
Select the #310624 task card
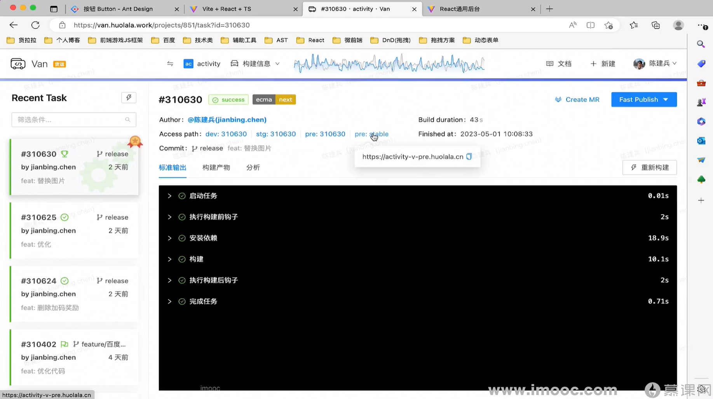tap(74, 294)
